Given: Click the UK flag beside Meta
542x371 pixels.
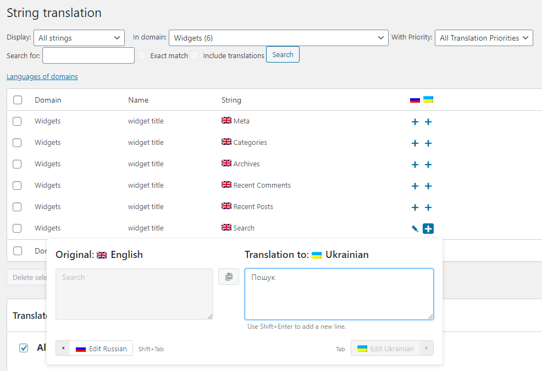Looking at the screenshot, I should tap(226, 120).
